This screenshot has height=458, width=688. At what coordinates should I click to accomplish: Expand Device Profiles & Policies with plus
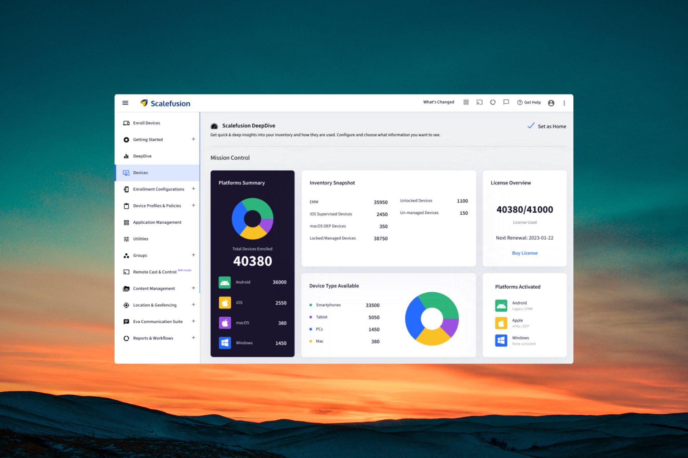click(193, 205)
